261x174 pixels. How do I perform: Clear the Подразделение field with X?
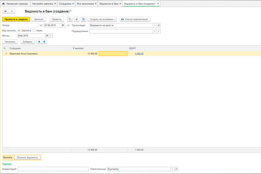pyautogui.click(x=159, y=31)
